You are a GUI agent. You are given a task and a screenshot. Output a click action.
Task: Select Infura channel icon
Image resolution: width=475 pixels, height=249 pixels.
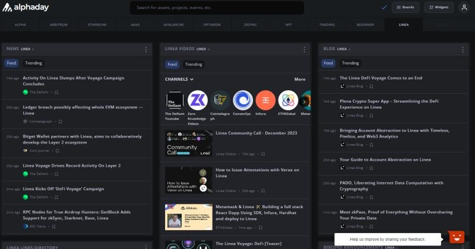pos(265,100)
